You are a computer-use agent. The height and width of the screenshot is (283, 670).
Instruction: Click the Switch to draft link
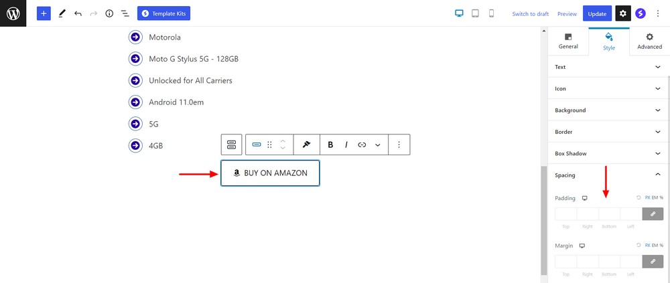pos(530,14)
